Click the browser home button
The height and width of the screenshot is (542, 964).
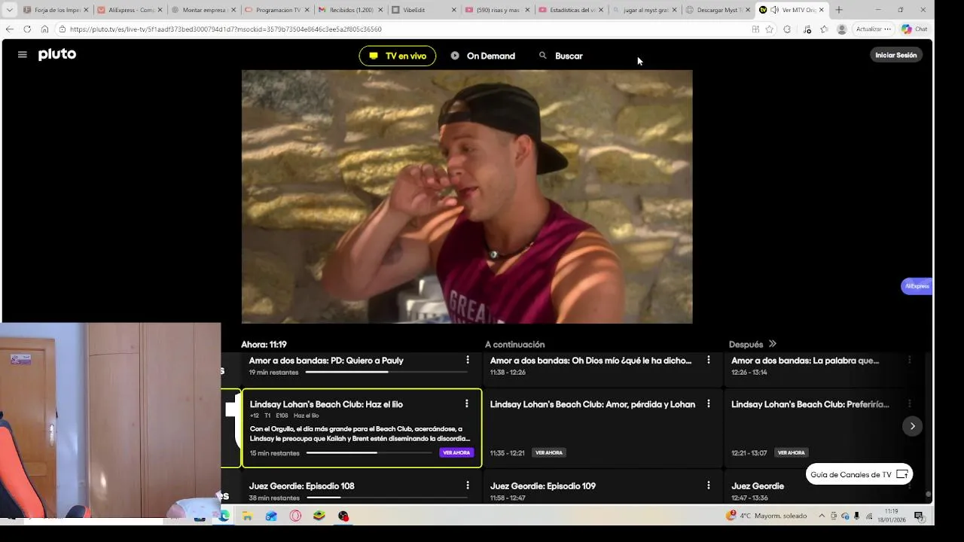[x=44, y=29]
